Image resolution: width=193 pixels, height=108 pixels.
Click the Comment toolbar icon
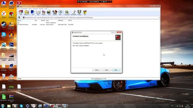pos(73,13)
